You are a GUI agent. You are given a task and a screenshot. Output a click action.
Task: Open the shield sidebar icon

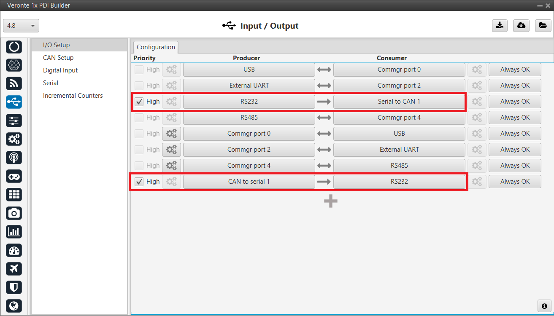click(x=14, y=287)
